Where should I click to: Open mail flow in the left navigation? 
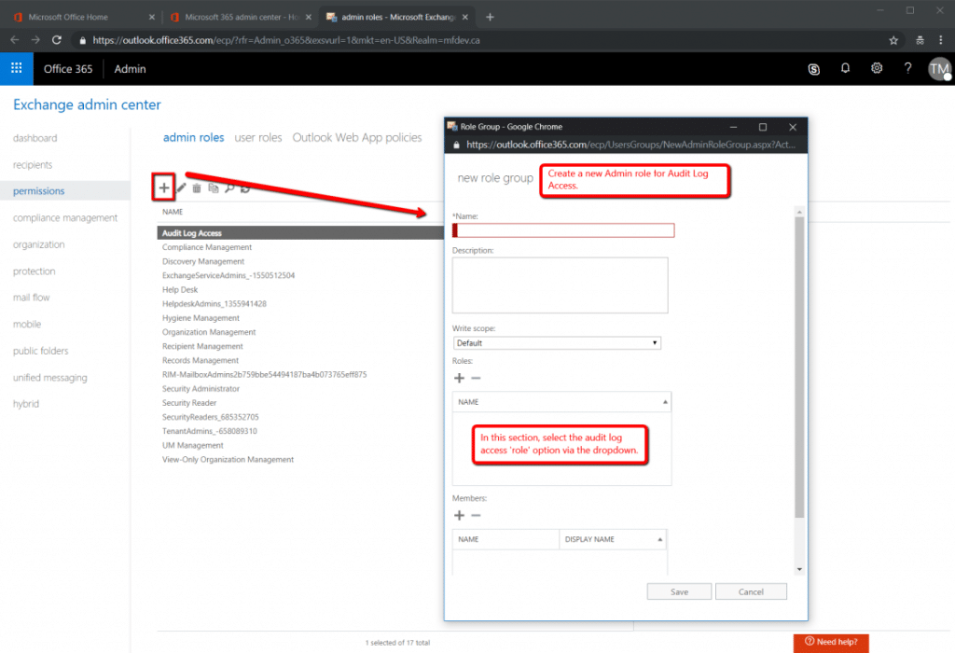point(32,298)
